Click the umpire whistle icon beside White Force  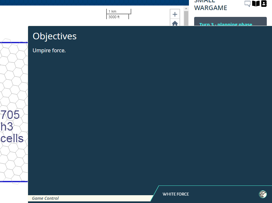[x=263, y=194]
